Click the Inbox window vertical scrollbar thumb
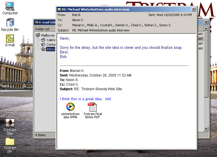 (x=206, y=64)
